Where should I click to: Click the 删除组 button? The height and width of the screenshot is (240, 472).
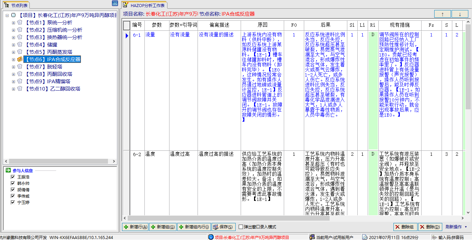pos(405,227)
